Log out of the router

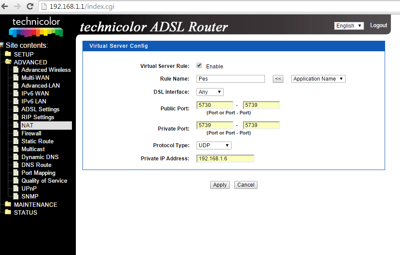pos(379,25)
